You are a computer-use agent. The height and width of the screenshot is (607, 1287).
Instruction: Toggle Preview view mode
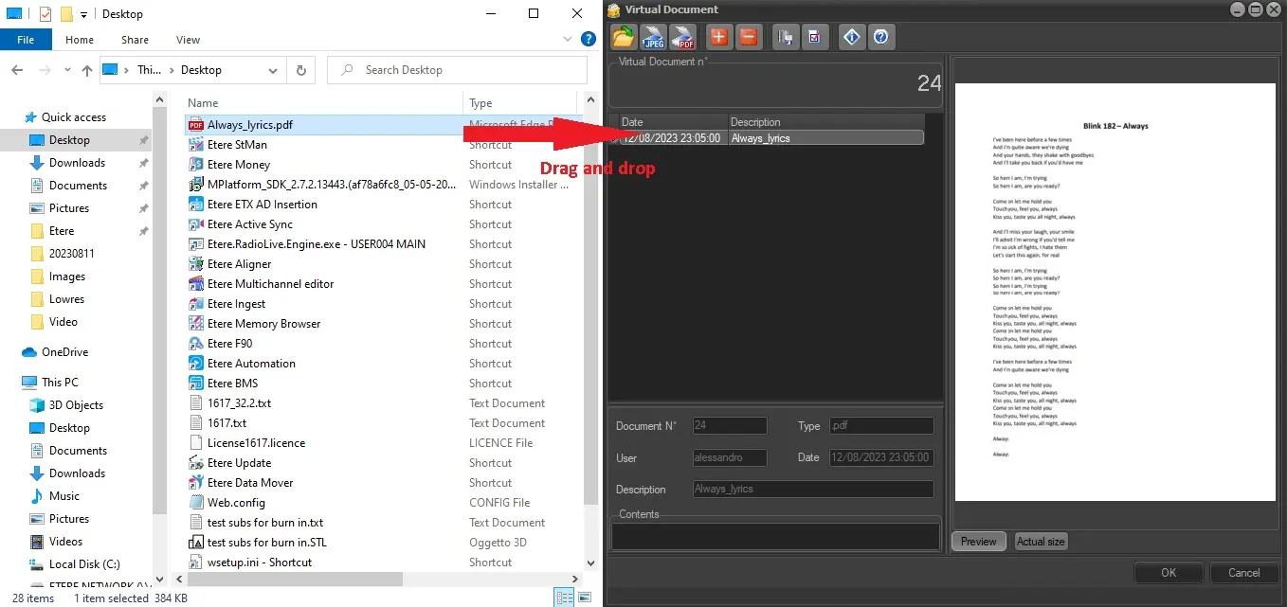pyautogui.click(x=978, y=542)
